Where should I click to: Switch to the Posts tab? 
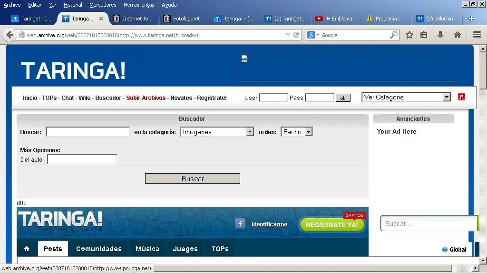[52, 248]
